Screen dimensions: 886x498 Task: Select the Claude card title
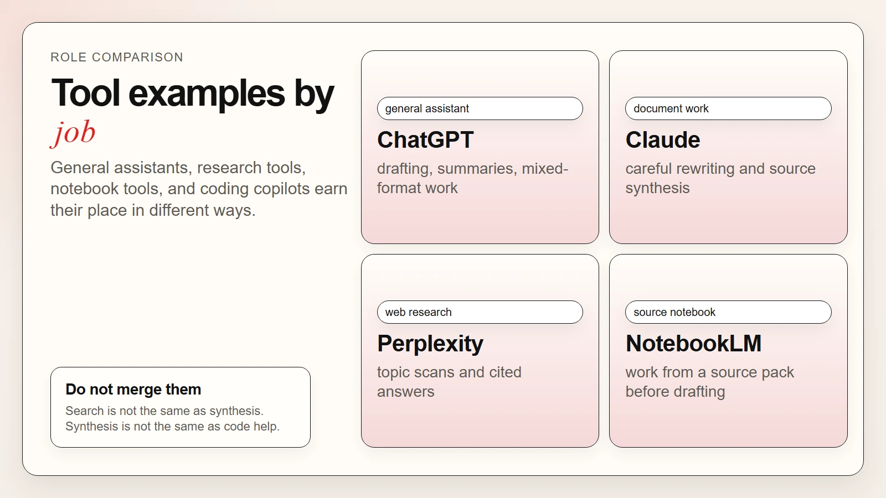click(x=663, y=140)
